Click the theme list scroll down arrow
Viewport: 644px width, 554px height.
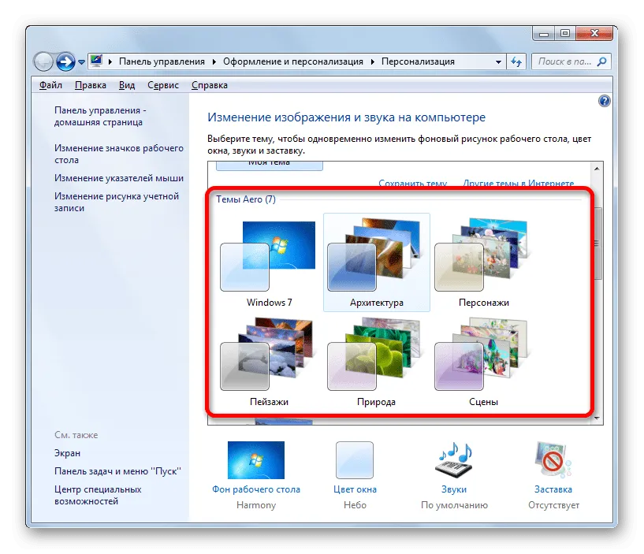(597, 418)
